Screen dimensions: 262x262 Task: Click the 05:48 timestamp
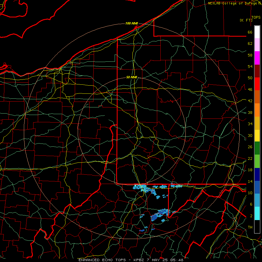(177, 260)
